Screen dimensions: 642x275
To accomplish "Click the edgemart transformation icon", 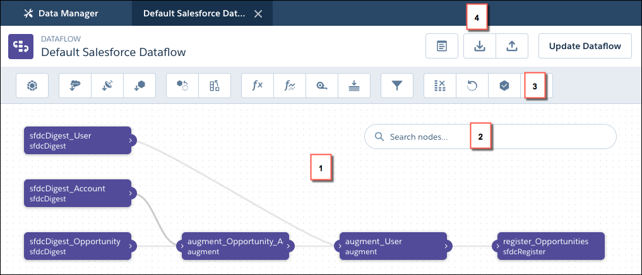I will coord(140,86).
